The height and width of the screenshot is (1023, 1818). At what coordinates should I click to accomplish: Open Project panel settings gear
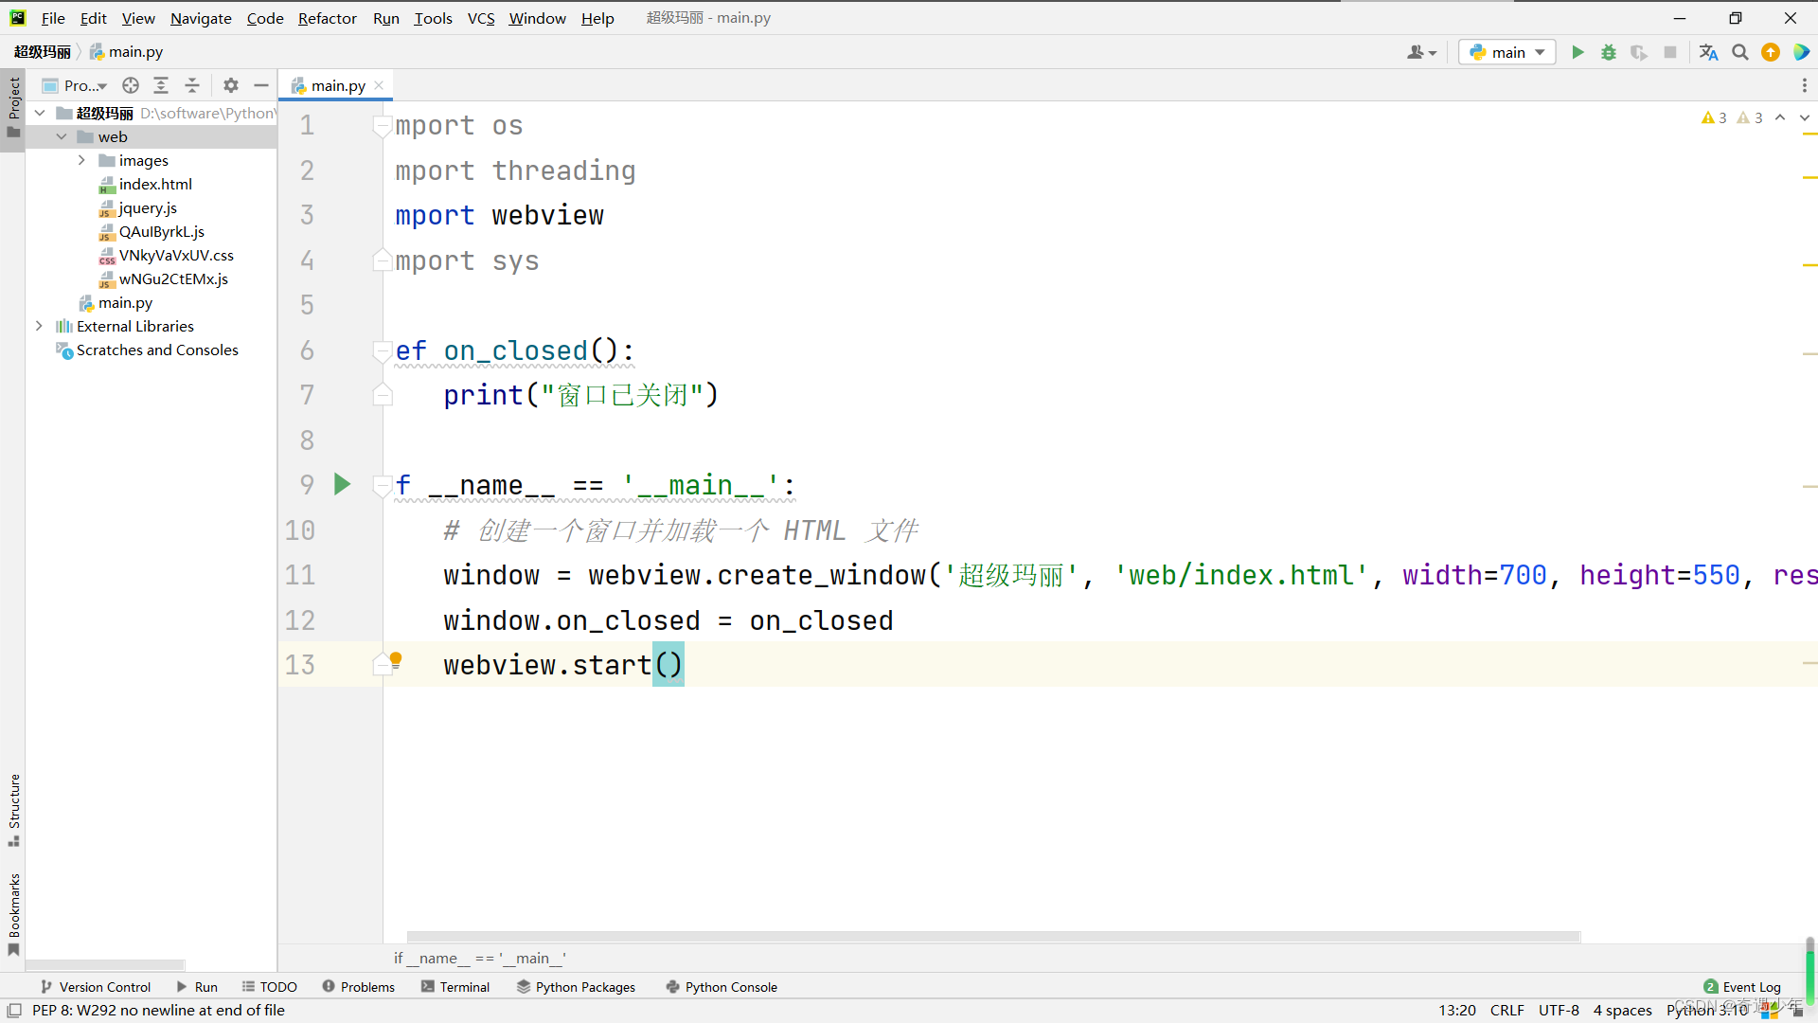231,85
